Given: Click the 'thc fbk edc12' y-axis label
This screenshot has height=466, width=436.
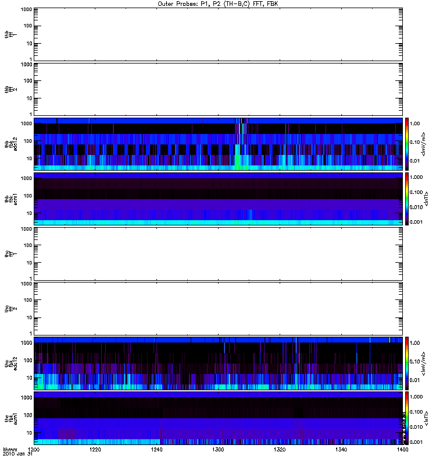Looking at the screenshot, I should [11, 363].
